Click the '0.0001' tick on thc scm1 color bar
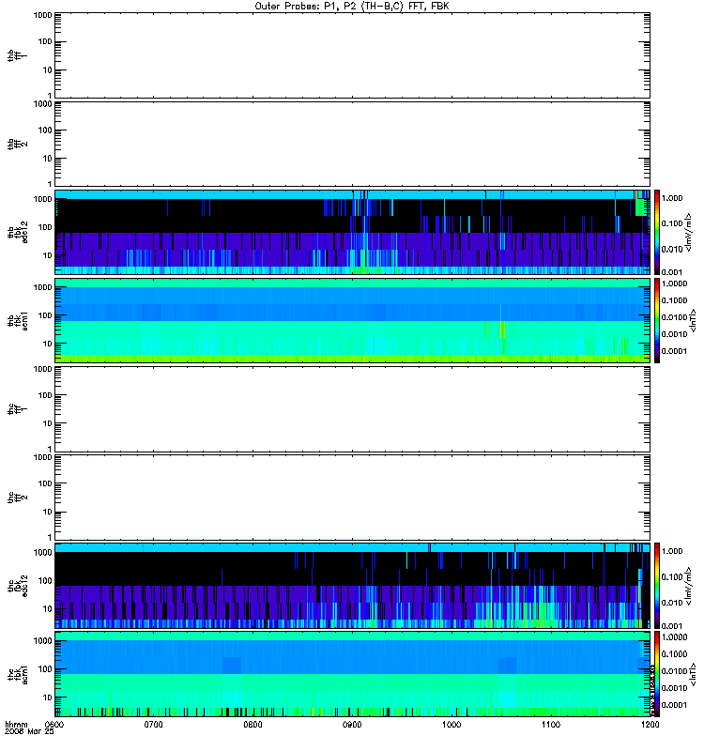The width and height of the screenshot is (704, 751). [674, 705]
